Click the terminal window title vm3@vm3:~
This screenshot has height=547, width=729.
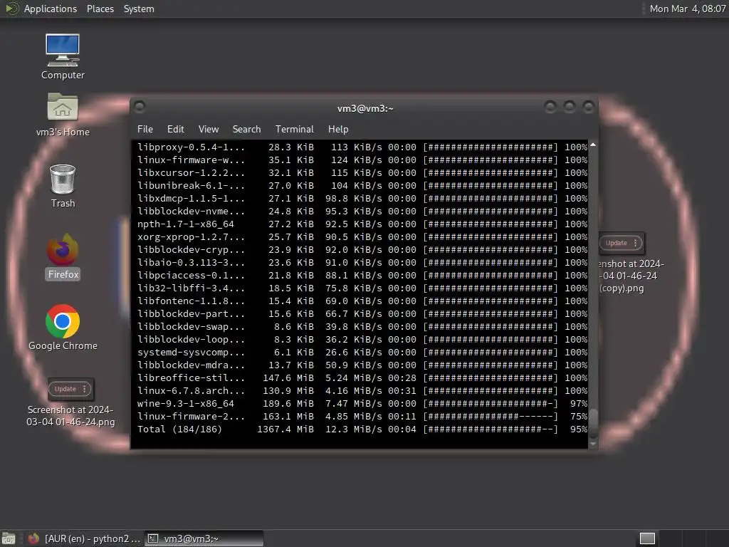pos(365,108)
